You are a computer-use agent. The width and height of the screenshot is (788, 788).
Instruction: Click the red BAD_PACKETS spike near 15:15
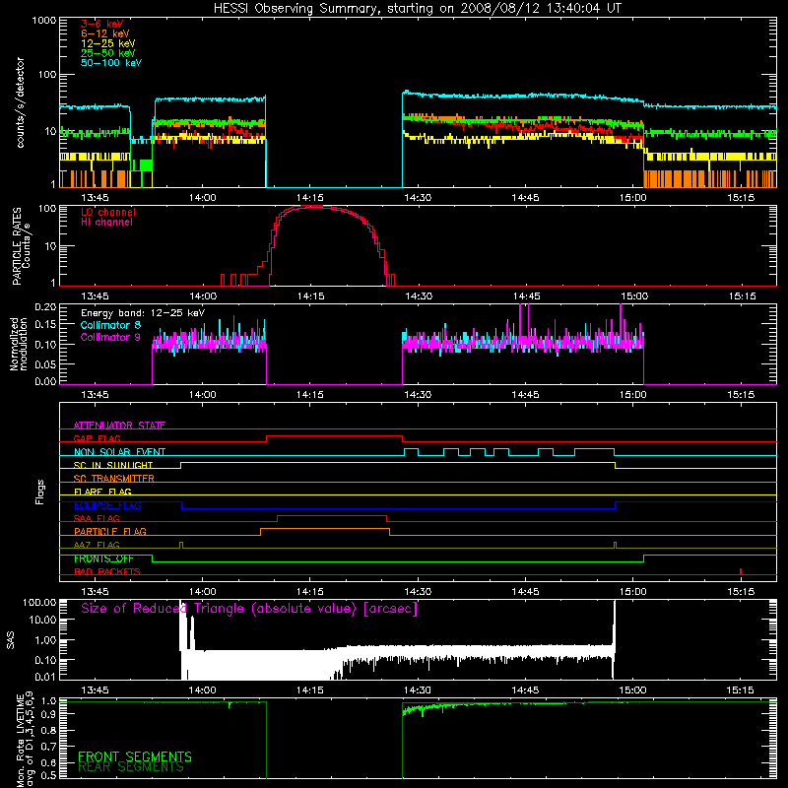click(x=741, y=571)
